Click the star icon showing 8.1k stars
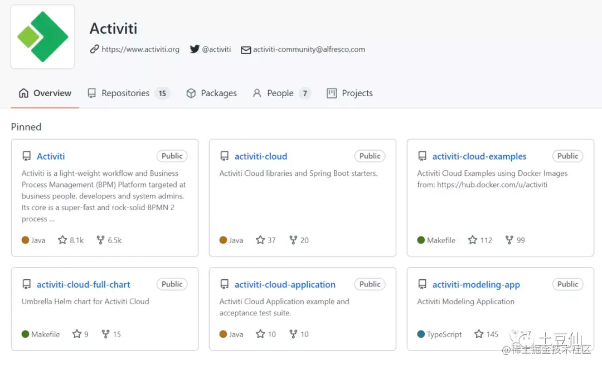This screenshot has height=366, width=602. pyautogui.click(x=63, y=240)
